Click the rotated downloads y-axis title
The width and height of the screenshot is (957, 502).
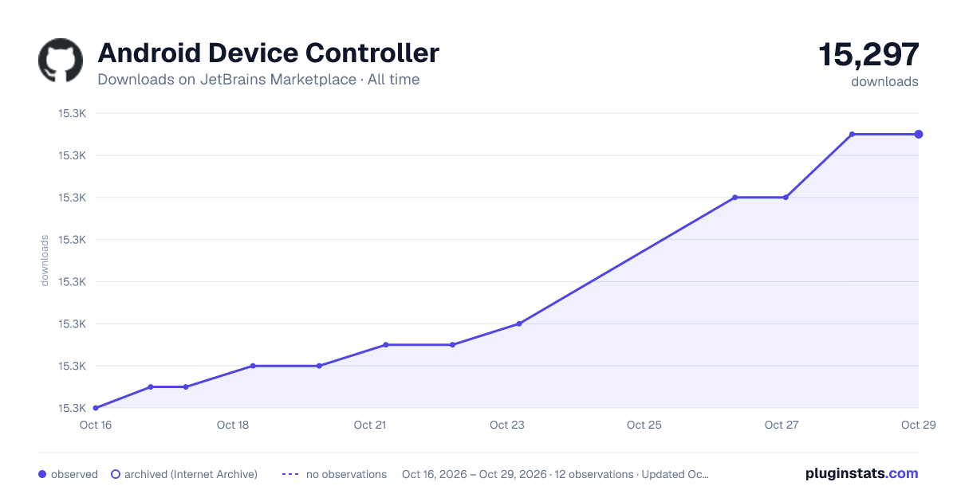(45, 261)
